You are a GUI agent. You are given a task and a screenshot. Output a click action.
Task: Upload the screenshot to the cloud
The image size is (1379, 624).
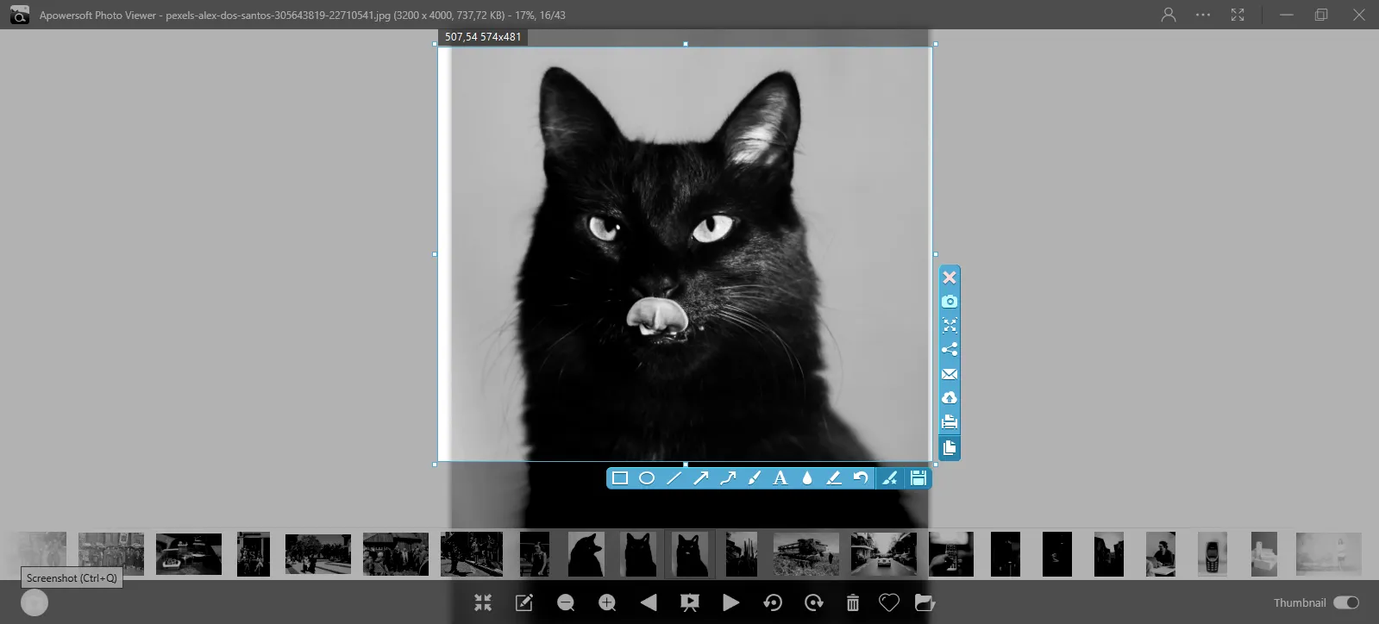click(x=950, y=398)
